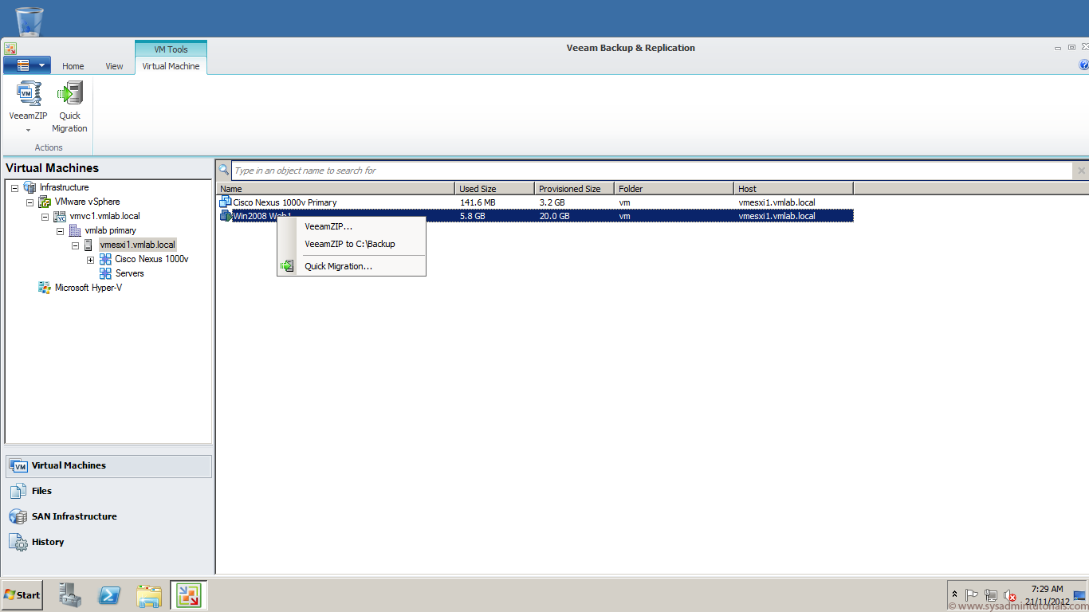This screenshot has height=612, width=1089.
Task: Click the Files pane icon
Action: coord(18,491)
